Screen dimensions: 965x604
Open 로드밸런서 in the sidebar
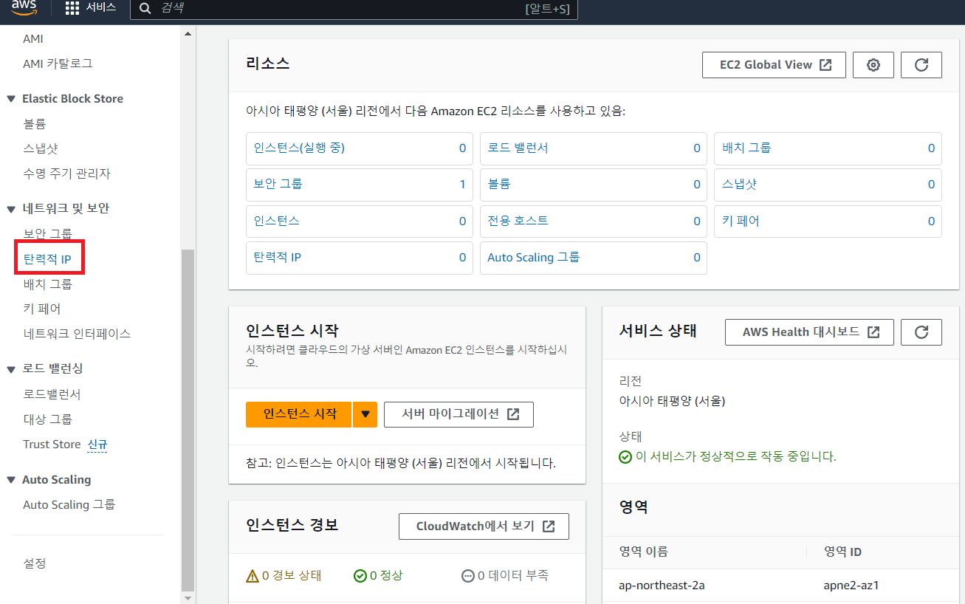(52, 394)
